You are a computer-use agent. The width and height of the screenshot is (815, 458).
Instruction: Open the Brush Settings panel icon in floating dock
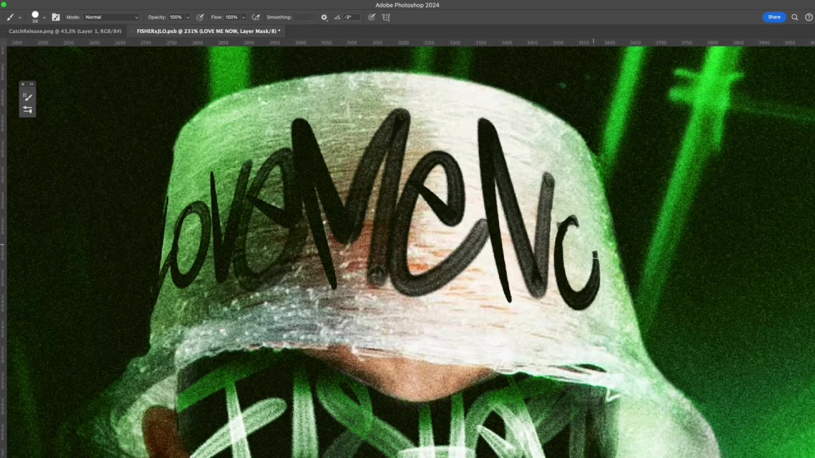click(27, 109)
